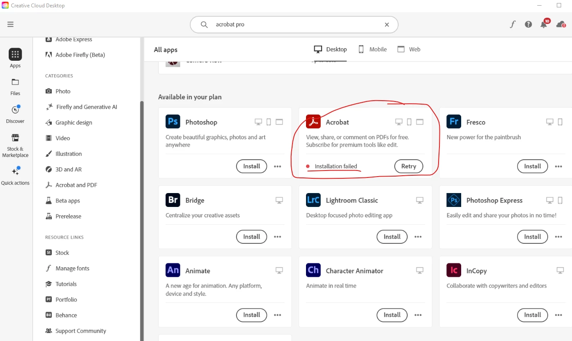This screenshot has width=572, height=341.
Task: Open more options for Character Animator
Action: 418,315
